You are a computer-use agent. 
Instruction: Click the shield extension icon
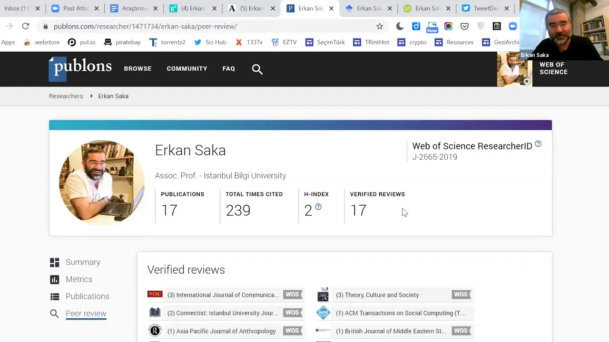click(x=481, y=26)
